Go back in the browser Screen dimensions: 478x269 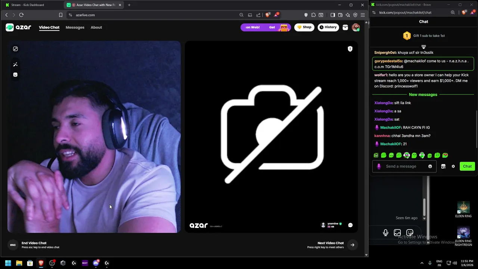click(6, 15)
